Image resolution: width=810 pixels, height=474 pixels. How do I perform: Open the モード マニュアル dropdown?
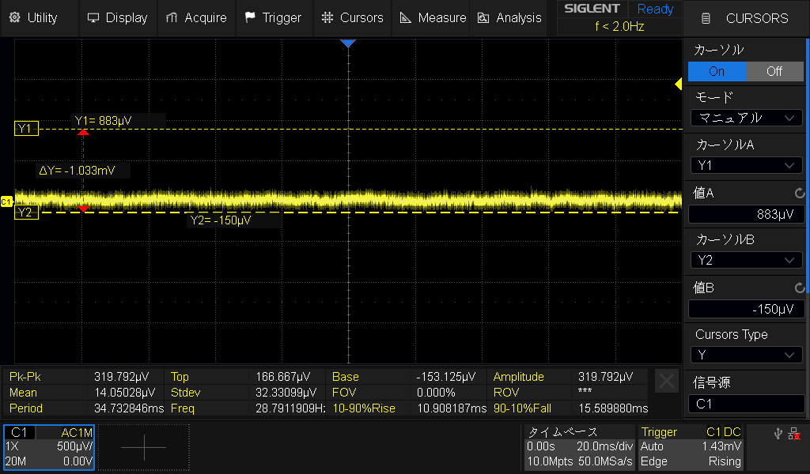click(746, 118)
